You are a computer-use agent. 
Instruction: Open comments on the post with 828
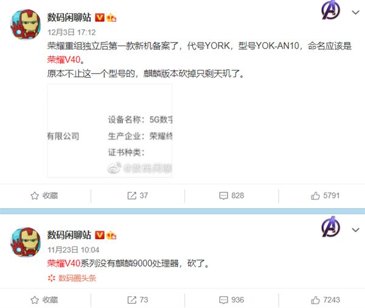pos(232,195)
